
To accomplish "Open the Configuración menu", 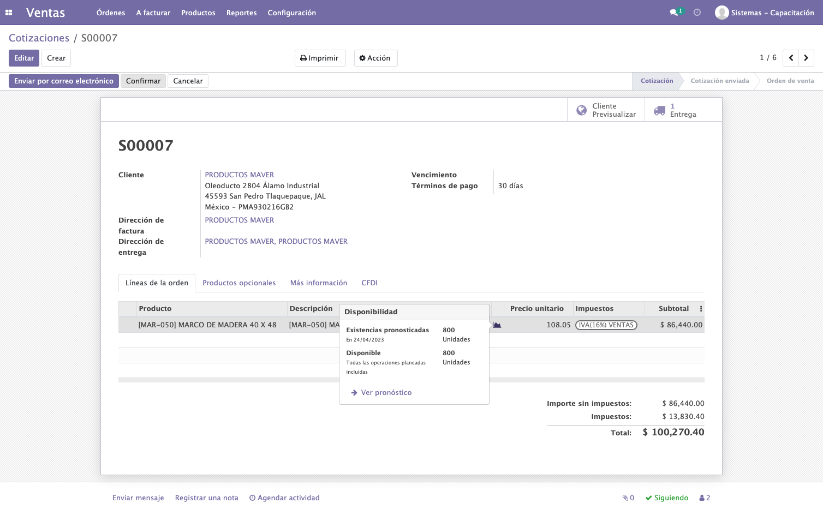I will pyautogui.click(x=291, y=13).
